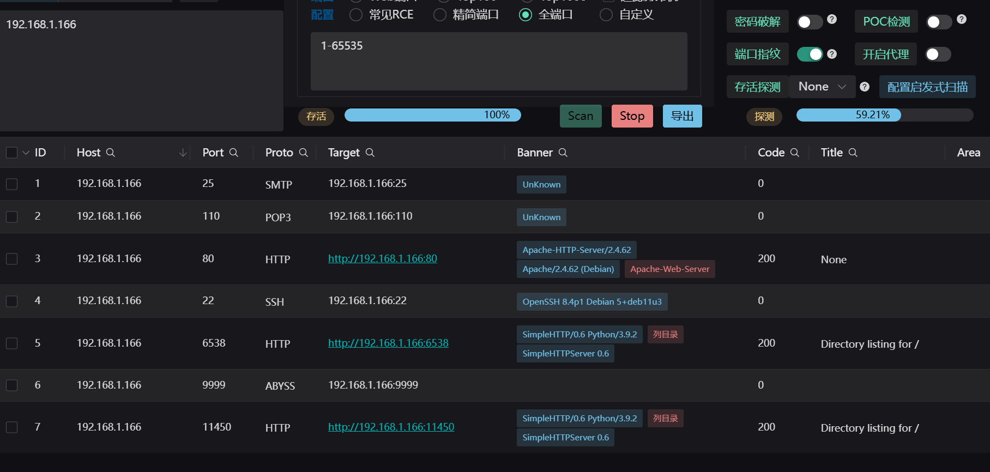Click the Proto column search icon
Image resolution: width=990 pixels, height=472 pixels.
tap(303, 153)
